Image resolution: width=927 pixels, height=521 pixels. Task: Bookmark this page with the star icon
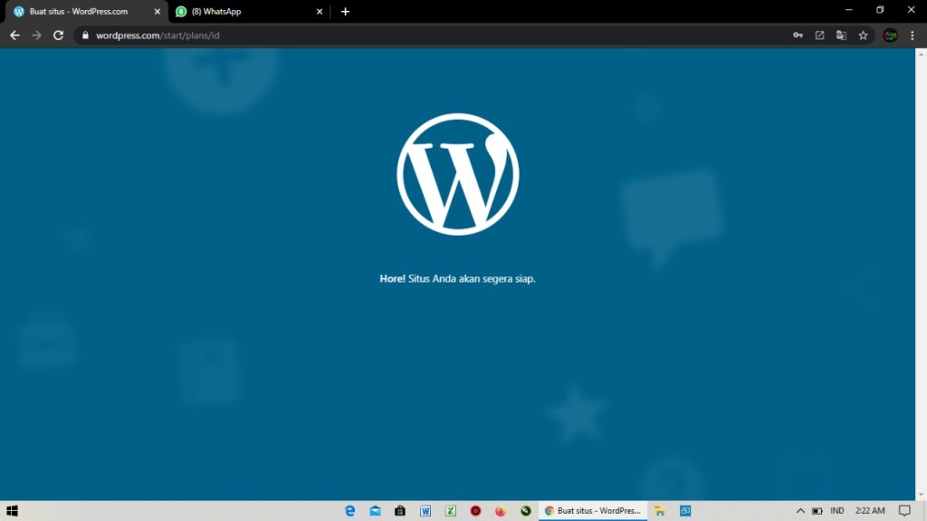863,35
